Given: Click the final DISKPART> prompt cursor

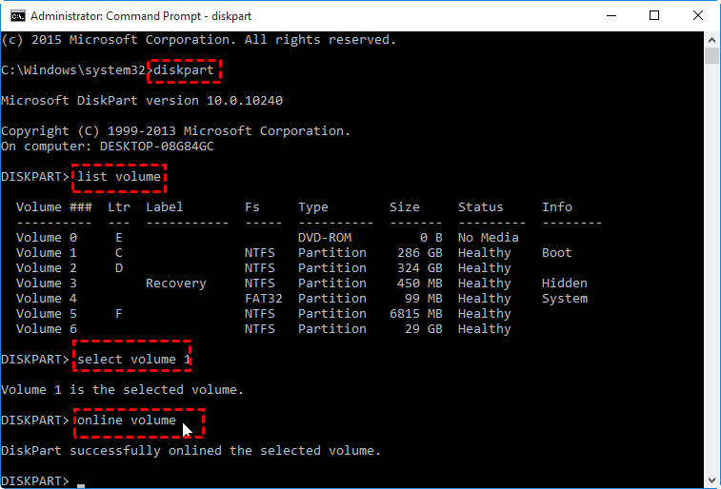Looking at the screenshot, I should click(81, 485).
